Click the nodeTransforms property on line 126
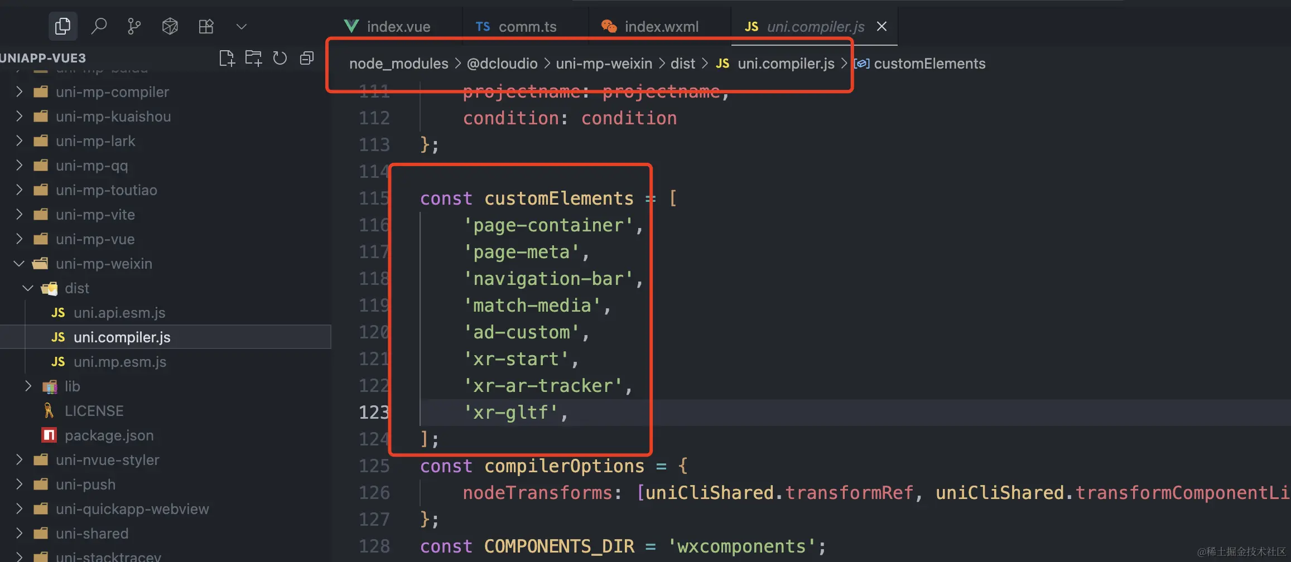Viewport: 1291px width, 562px height. point(537,493)
